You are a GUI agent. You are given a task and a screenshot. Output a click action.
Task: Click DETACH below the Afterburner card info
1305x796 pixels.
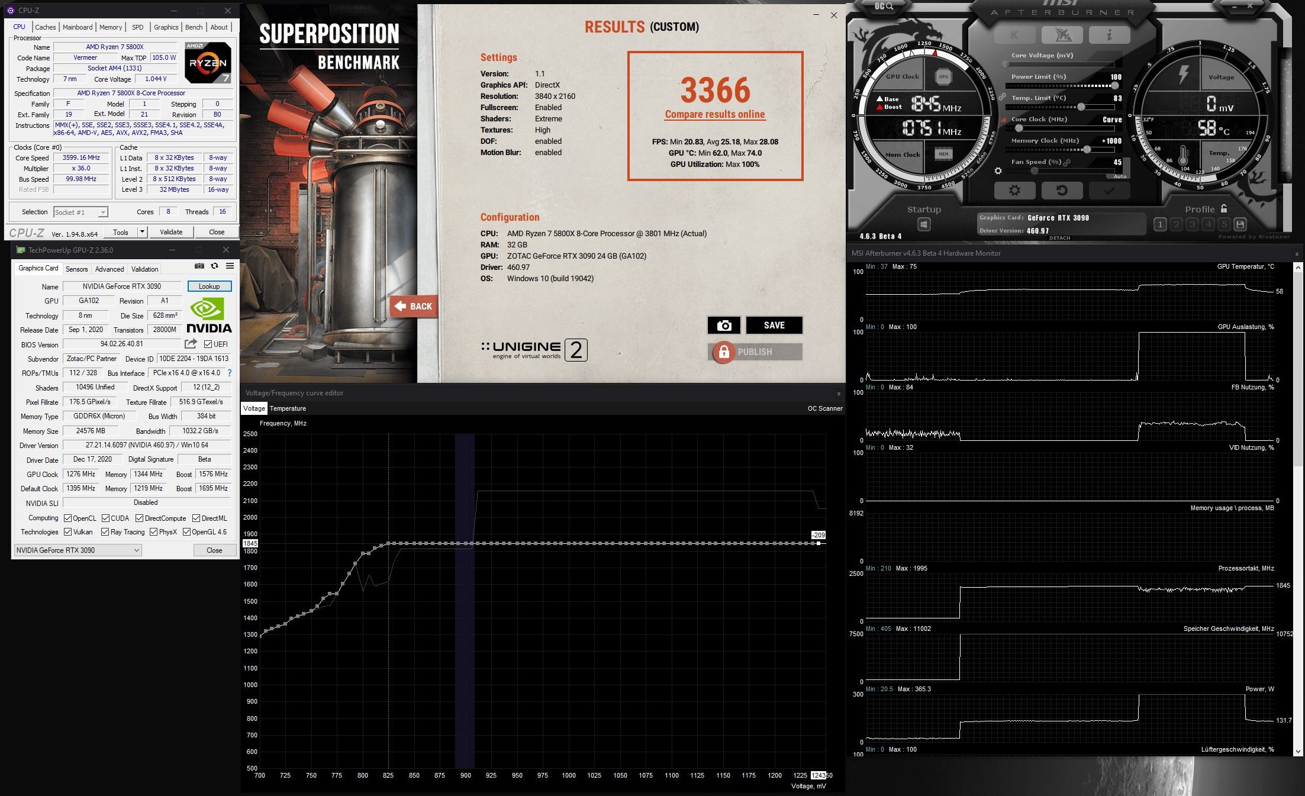tap(1059, 238)
